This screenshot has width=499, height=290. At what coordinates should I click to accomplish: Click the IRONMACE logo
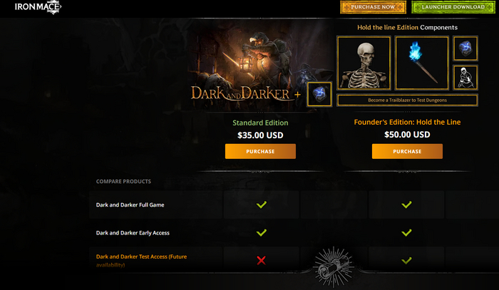(38, 6)
